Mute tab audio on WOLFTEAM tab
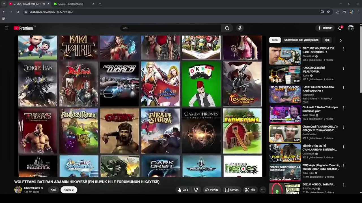The image size is (362, 203). [44, 4]
